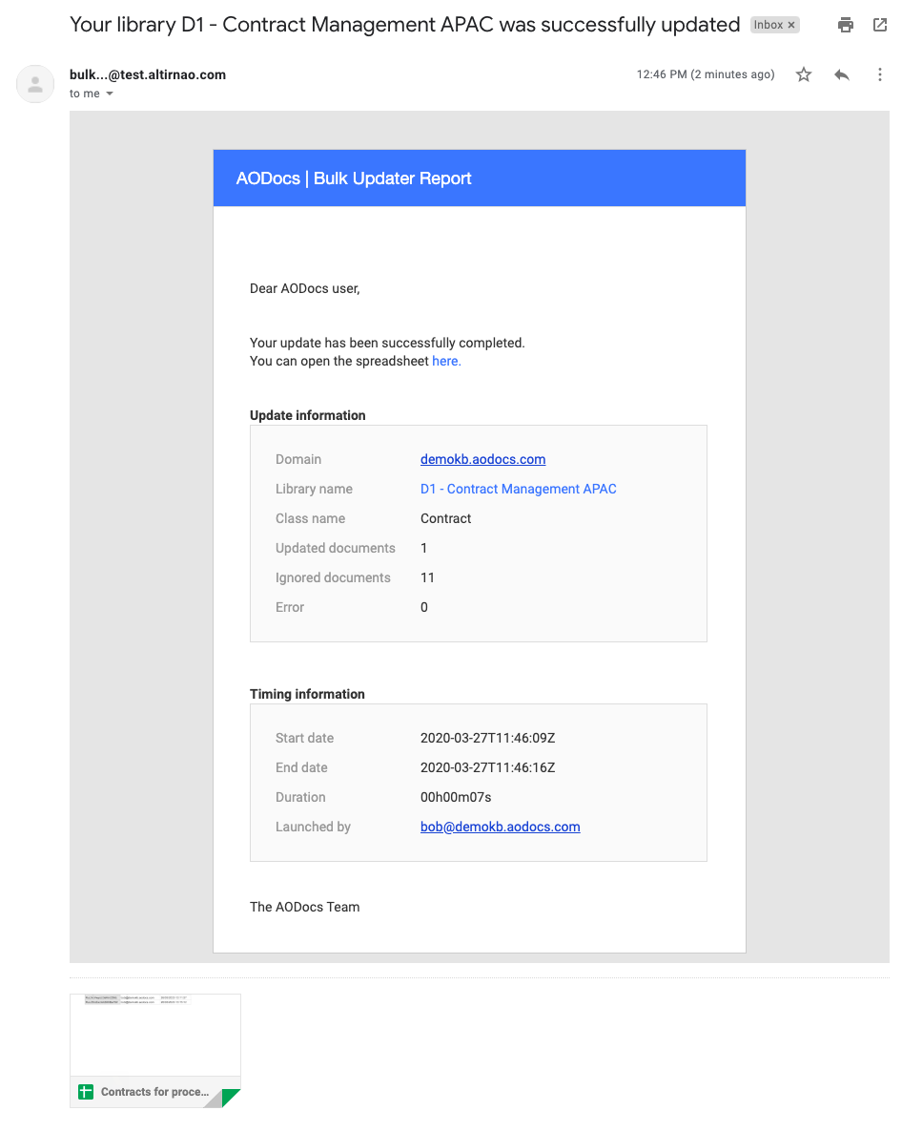This screenshot has height=1132, width=902.
Task: Open the D1 - Contract Management APAC library link
Action: pyautogui.click(x=518, y=489)
